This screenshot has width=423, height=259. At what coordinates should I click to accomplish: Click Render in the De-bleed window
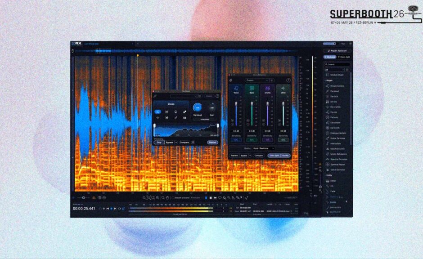(212, 142)
